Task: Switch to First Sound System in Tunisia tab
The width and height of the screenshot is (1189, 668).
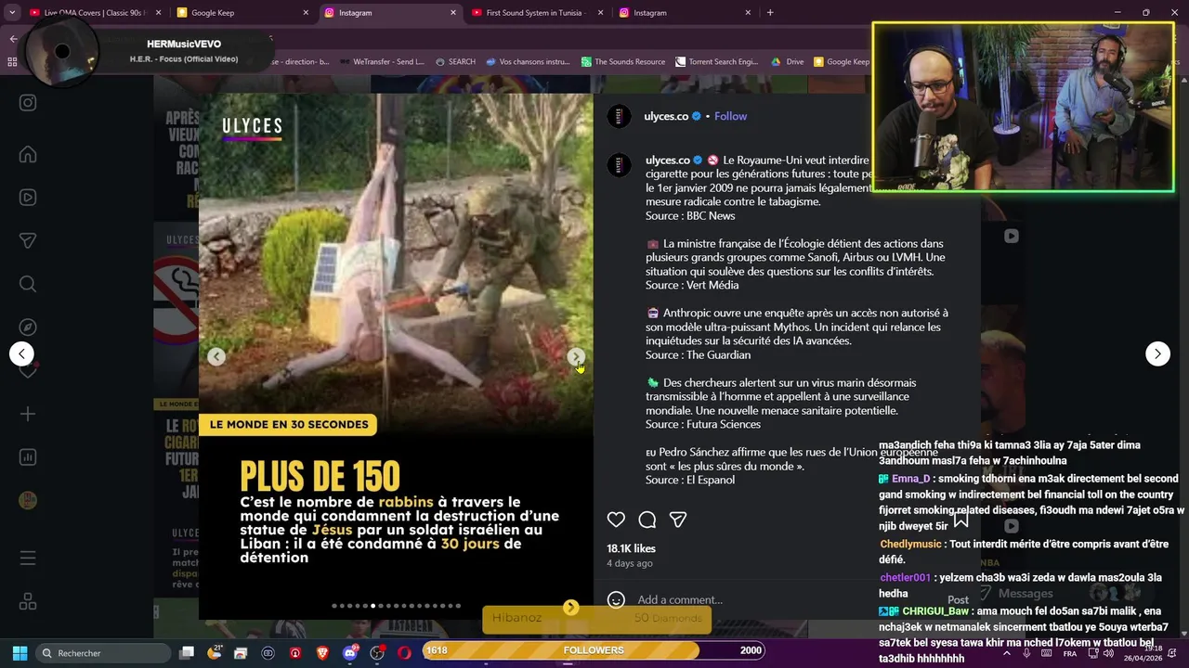Action: tap(536, 13)
